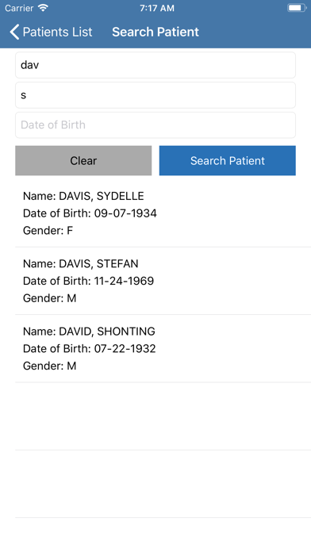
Task: Open the Date of Birth field
Action: point(155,125)
